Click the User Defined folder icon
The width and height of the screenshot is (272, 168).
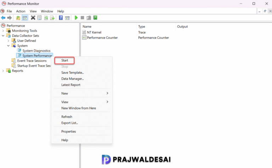[x=14, y=41]
